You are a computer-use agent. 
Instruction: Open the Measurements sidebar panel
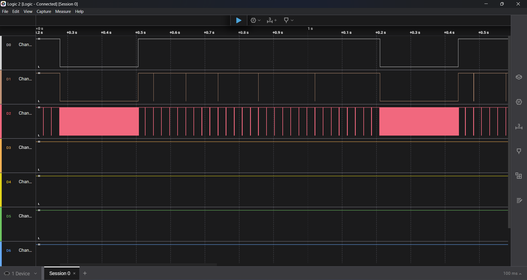(x=519, y=126)
